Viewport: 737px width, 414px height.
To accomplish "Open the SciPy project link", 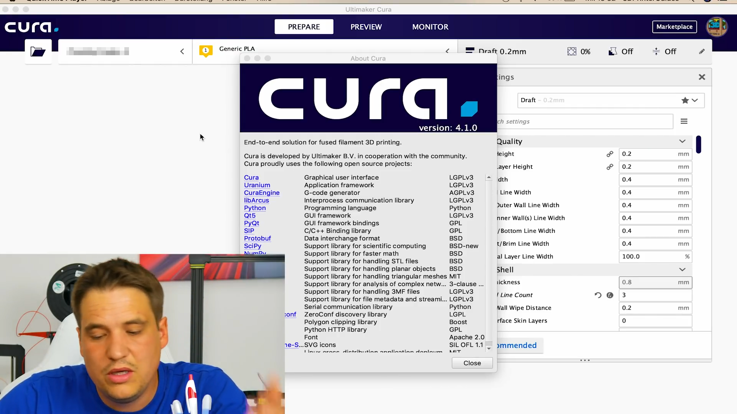I will [x=253, y=246].
